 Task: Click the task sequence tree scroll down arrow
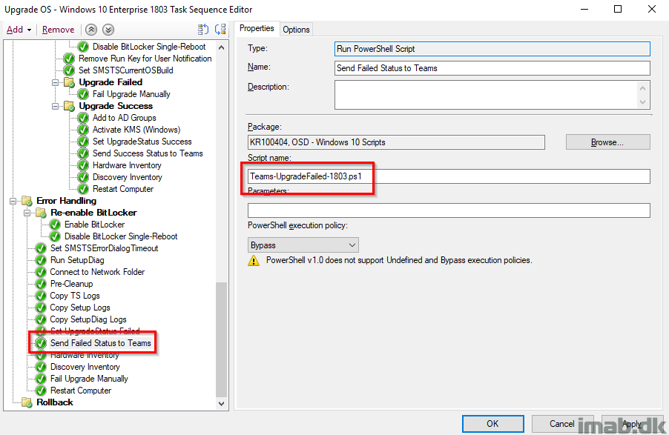pos(222,403)
